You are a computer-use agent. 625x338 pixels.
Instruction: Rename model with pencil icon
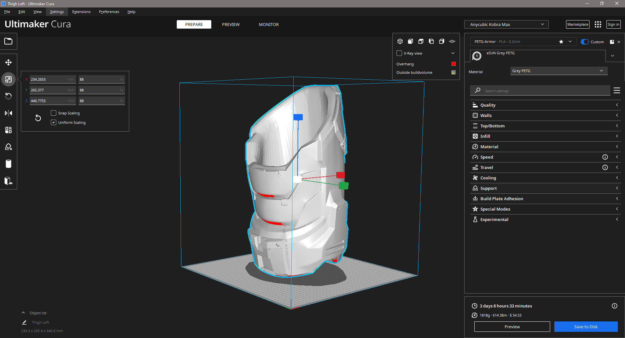click(24, 322)
